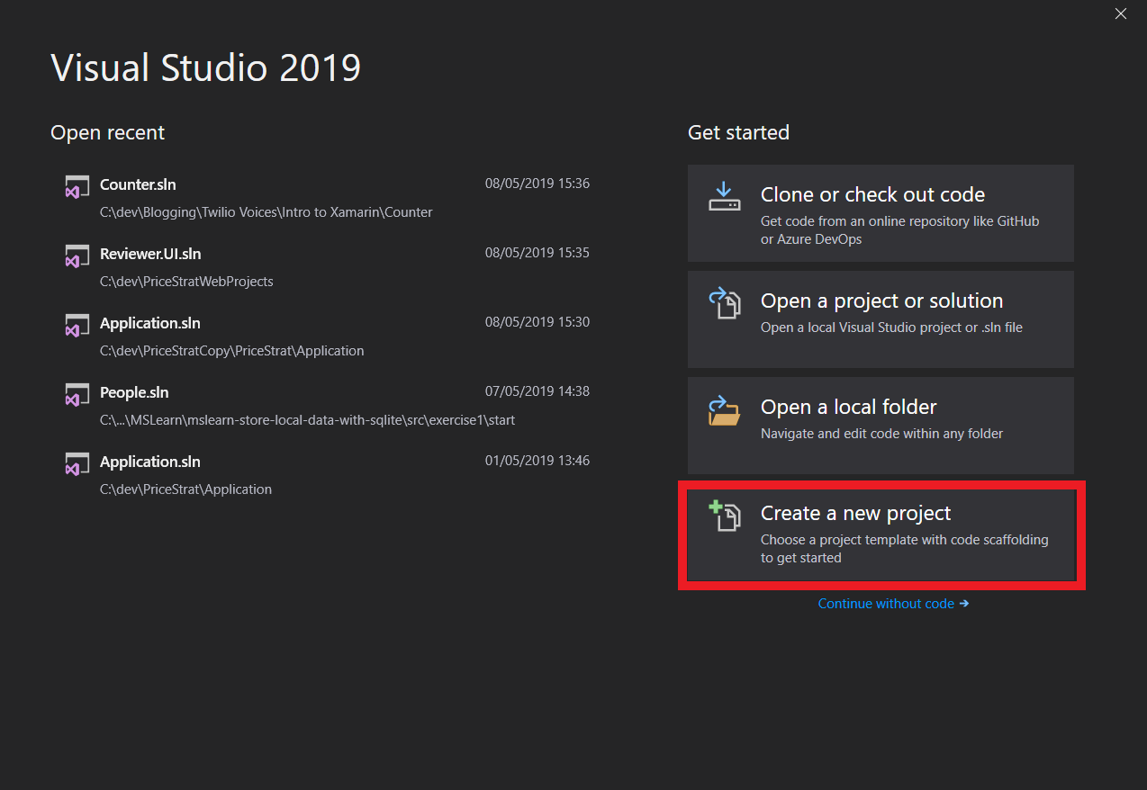Viewport: 1147px width, 790px height.
Task: Click the Open a local folder button
Action: click(881, 426)
